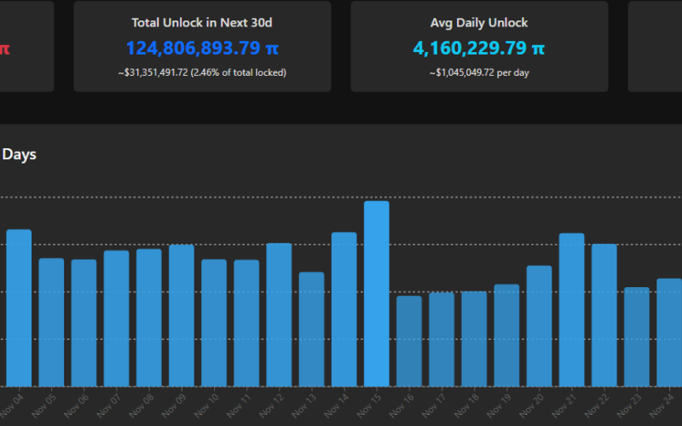Viewport: 682px width, 426px height.
Task: Select the Nov 14 bar
Action: pyautogui.click(x=344, y=309)
